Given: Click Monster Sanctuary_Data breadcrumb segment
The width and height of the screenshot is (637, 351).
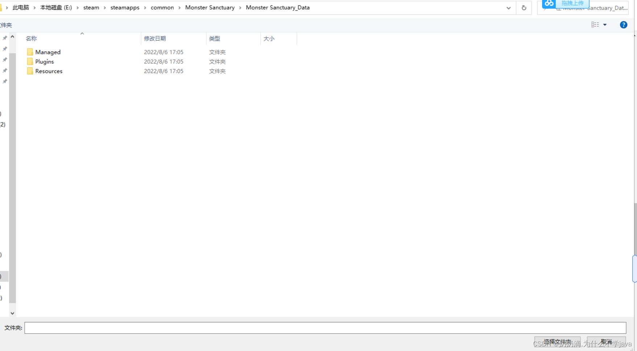Looking at the screenshot, I should [278, 8].
